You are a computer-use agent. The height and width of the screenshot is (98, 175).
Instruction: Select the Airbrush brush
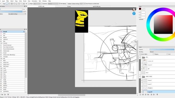[x=12, y=39]
